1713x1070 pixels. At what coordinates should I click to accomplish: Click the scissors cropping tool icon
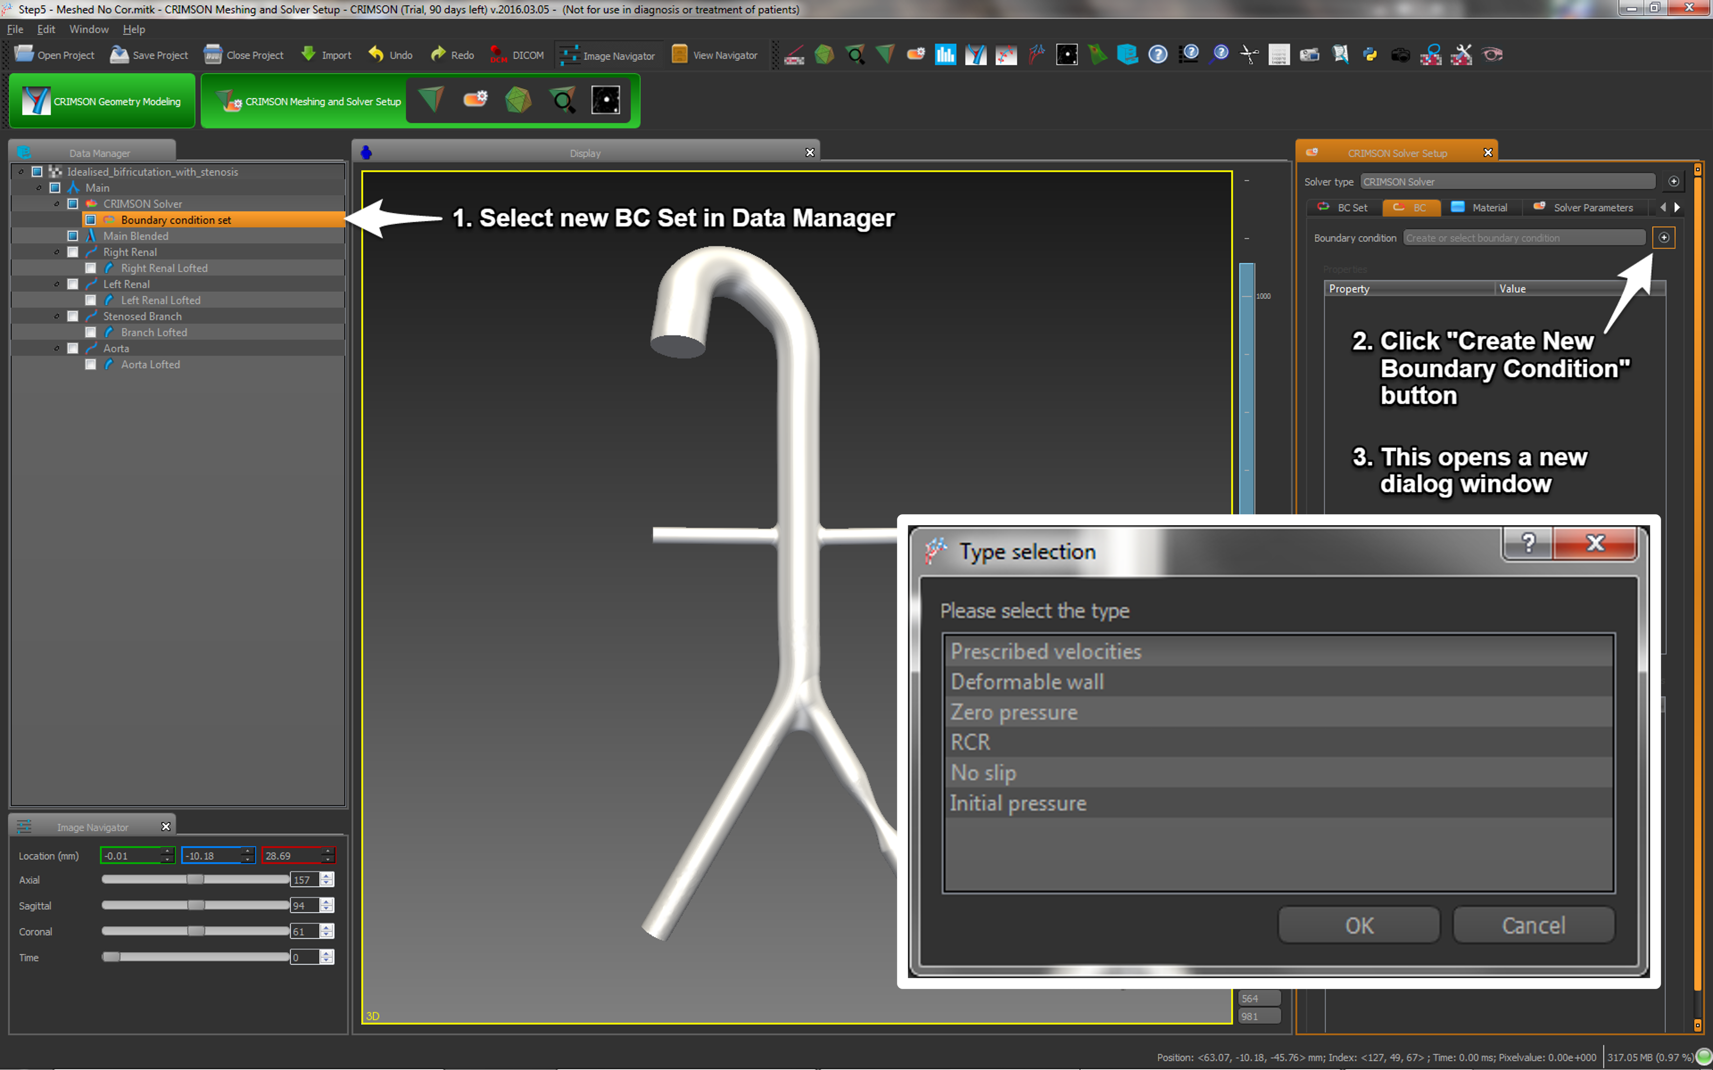(x=1248, y=54)
